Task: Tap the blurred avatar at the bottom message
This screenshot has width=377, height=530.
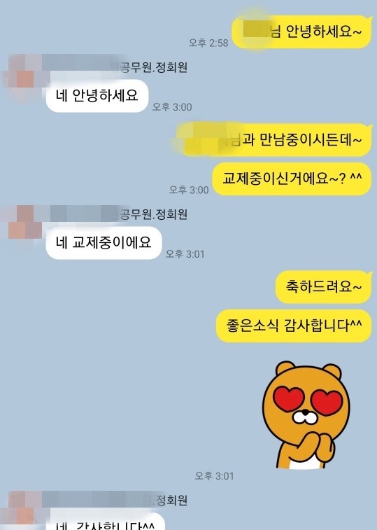Action: (x=22, y=510)
